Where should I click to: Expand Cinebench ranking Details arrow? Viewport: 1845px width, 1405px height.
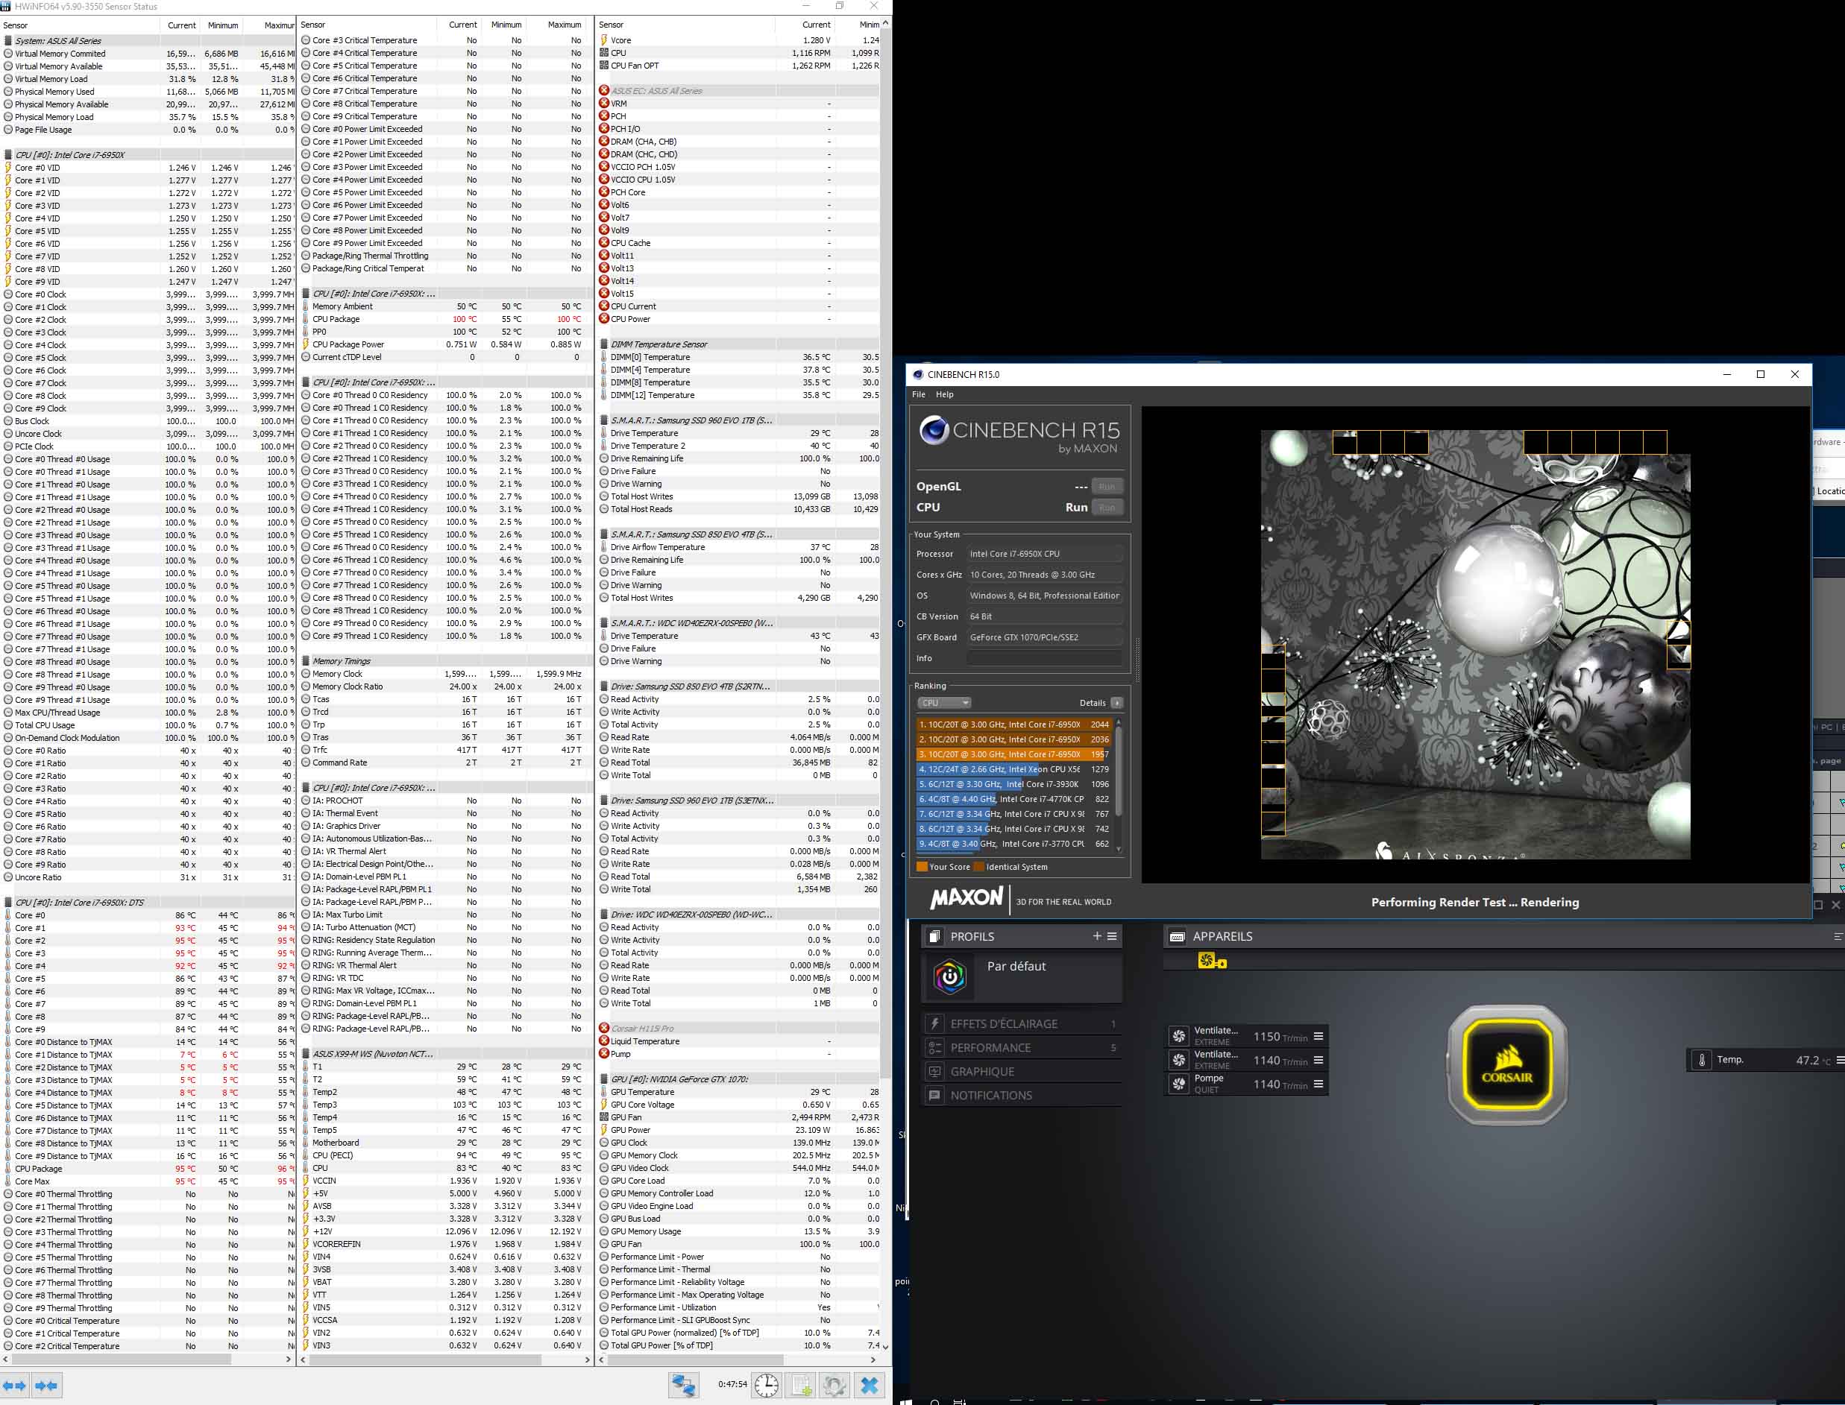point(1116,702)
